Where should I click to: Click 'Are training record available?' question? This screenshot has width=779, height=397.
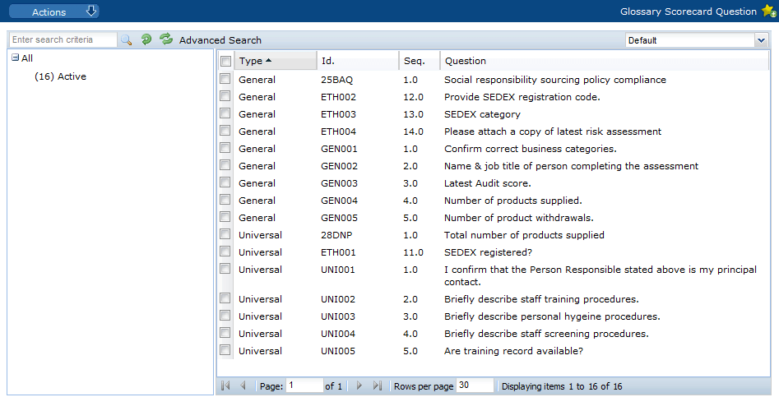click(x=513, y=351)
